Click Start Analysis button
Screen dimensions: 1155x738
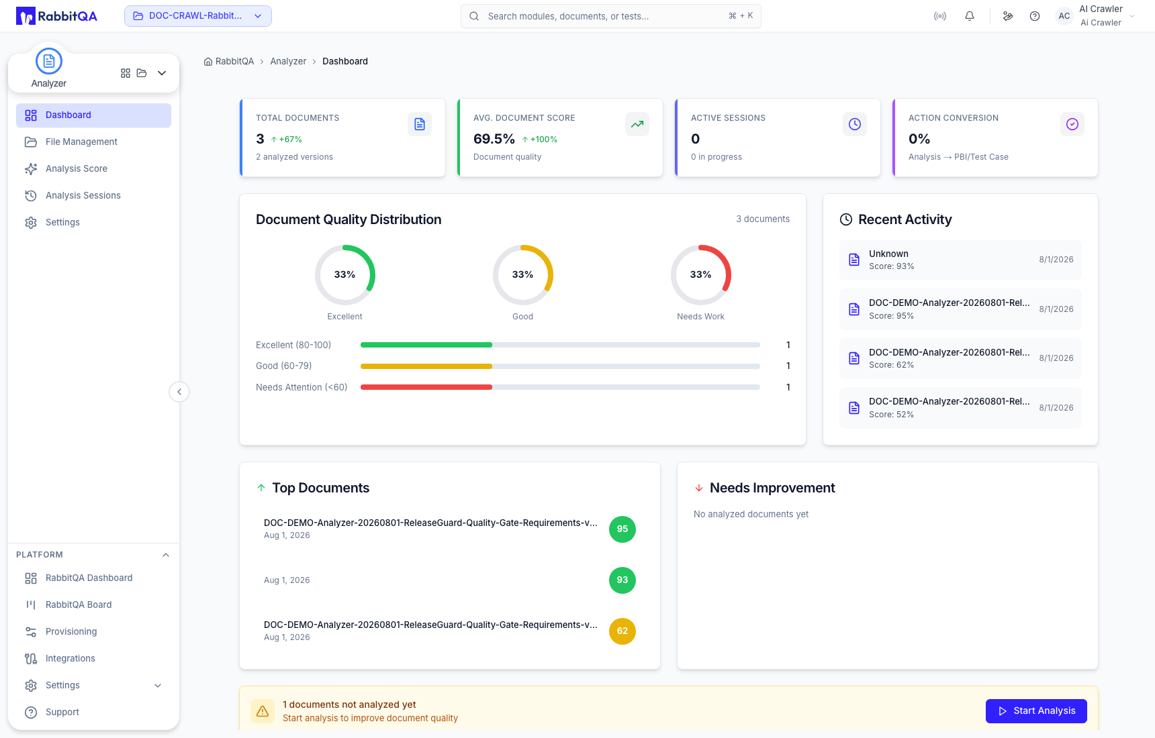click(x=1036, y=711)
